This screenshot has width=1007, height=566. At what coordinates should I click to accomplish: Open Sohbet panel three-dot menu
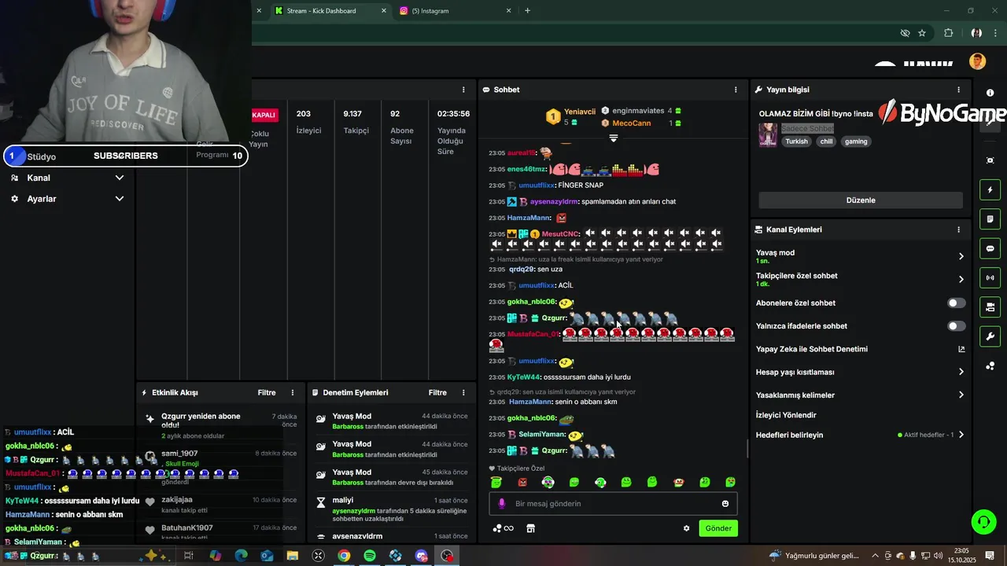736,90
